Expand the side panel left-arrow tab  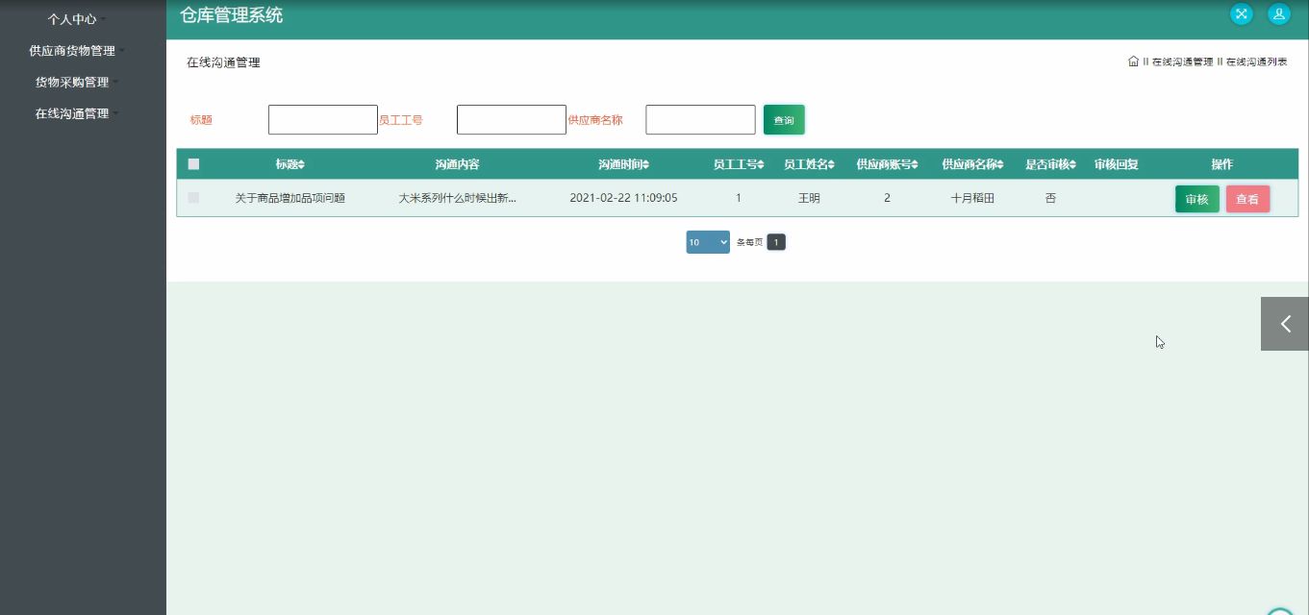point(1285,324)
